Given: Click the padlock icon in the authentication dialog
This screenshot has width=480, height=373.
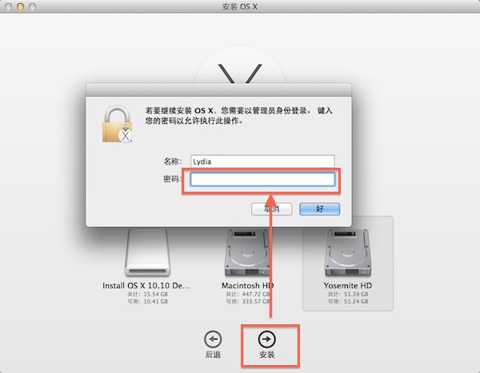Looking at the screenshot, I should [117, 124].
